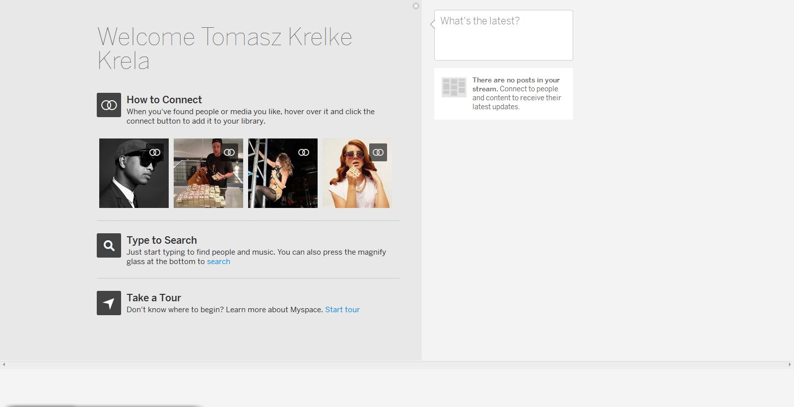Click the empty stream placeholder icon
Viewport: 794px width, 407px height.
coord(454,87)
